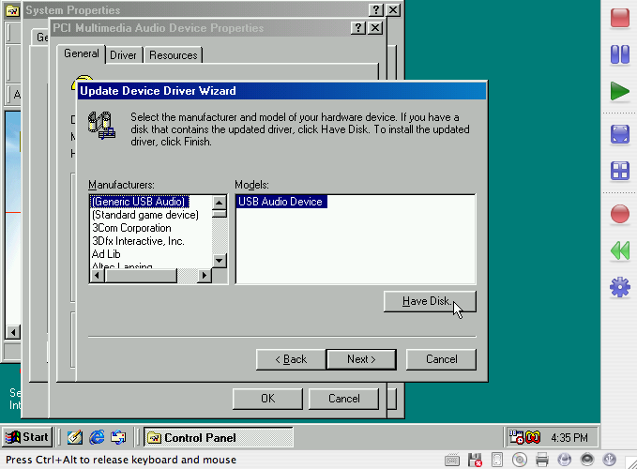Screen dimensions: 637x469
Task: Cancel the Update Device Driver Wizard
Action: click(x=441, y=359)
